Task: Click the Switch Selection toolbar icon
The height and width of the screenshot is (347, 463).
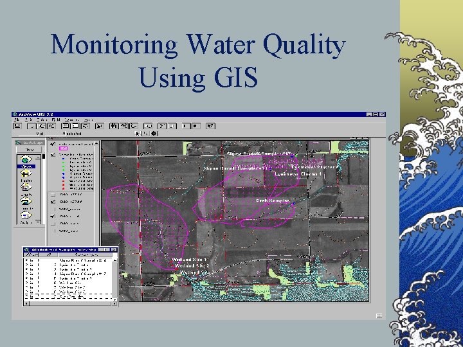Action: tap(86, 126)
